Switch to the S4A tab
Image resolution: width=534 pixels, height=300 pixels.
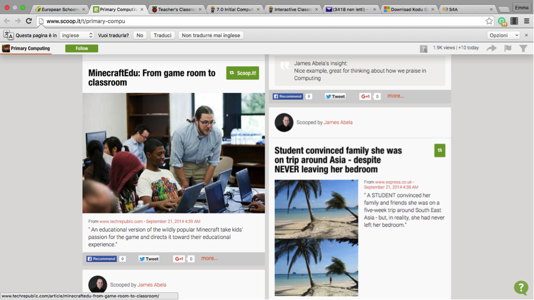click(x=467, y=9)
